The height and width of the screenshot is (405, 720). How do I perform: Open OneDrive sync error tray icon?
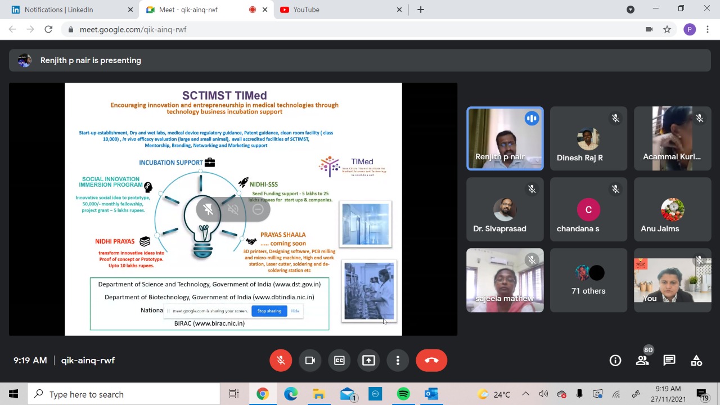click(561, 394)
